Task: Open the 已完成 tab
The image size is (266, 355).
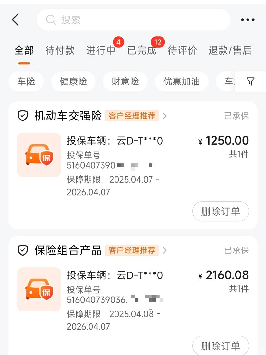Action: click(142, 50)
